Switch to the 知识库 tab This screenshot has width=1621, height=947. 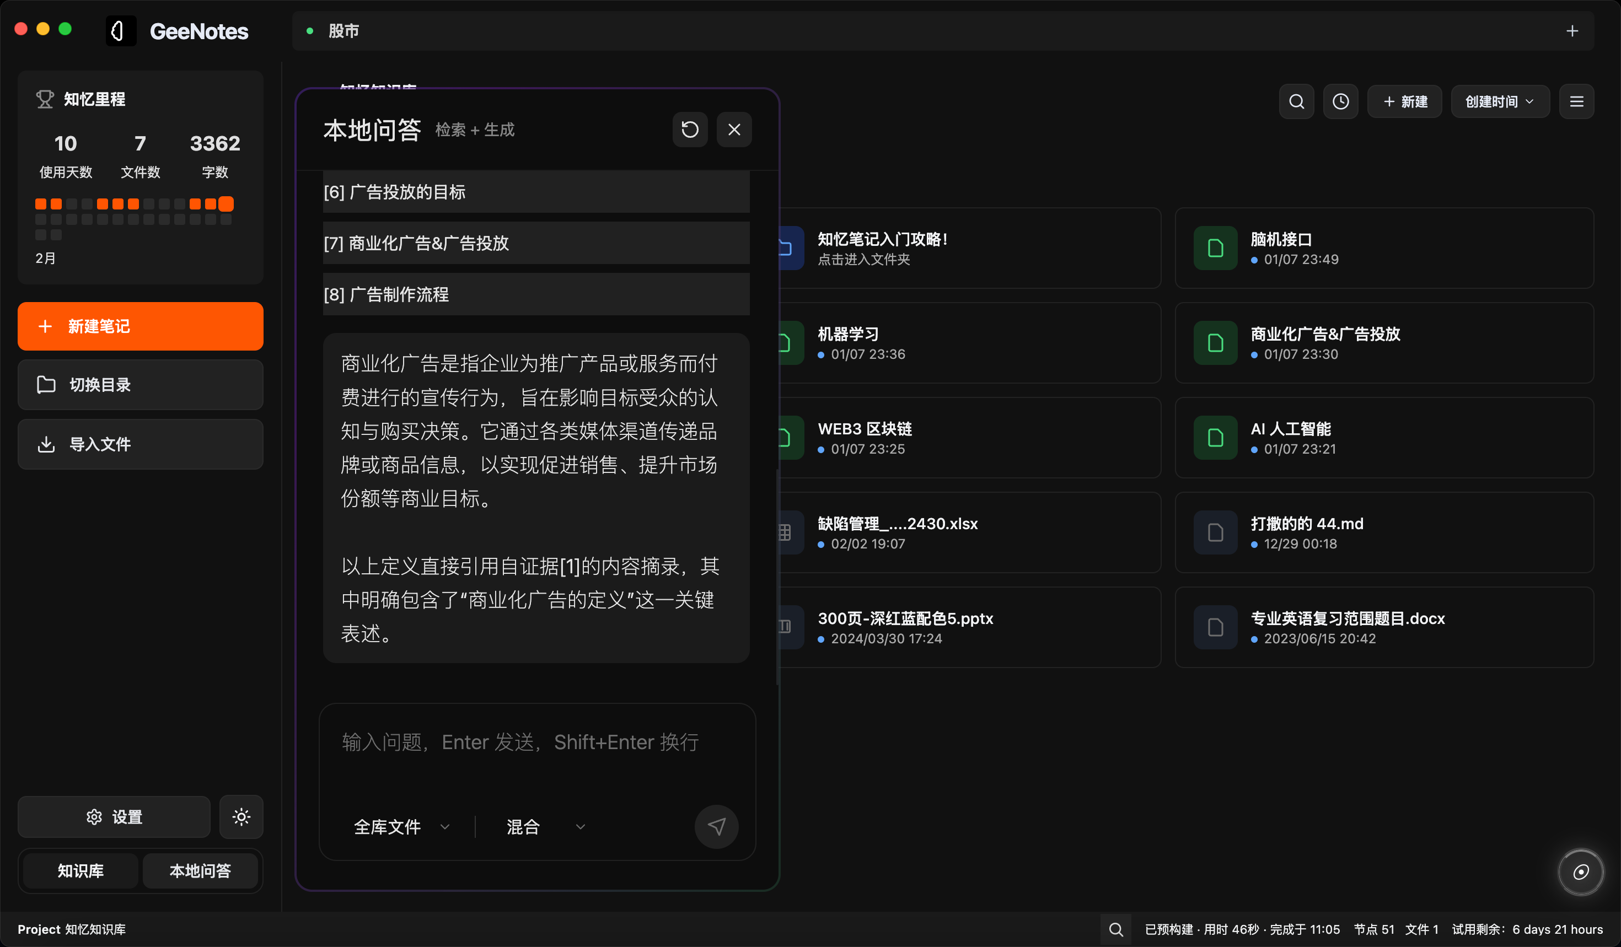coord(80,870)
